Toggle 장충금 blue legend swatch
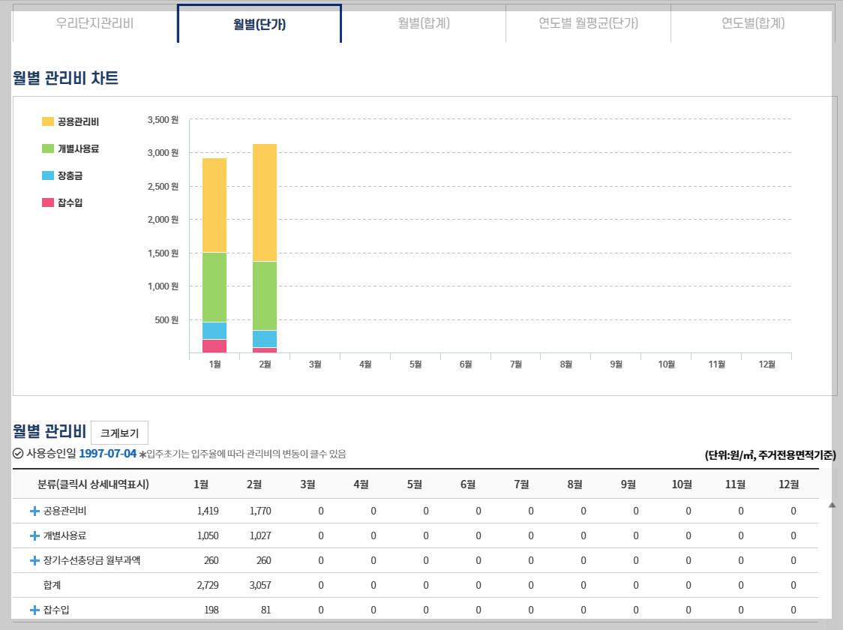843x630 pixels. click(x=48, y=175)
